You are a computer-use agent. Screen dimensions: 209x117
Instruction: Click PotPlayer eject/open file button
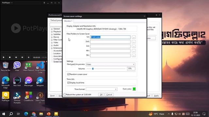coord(28,57)
